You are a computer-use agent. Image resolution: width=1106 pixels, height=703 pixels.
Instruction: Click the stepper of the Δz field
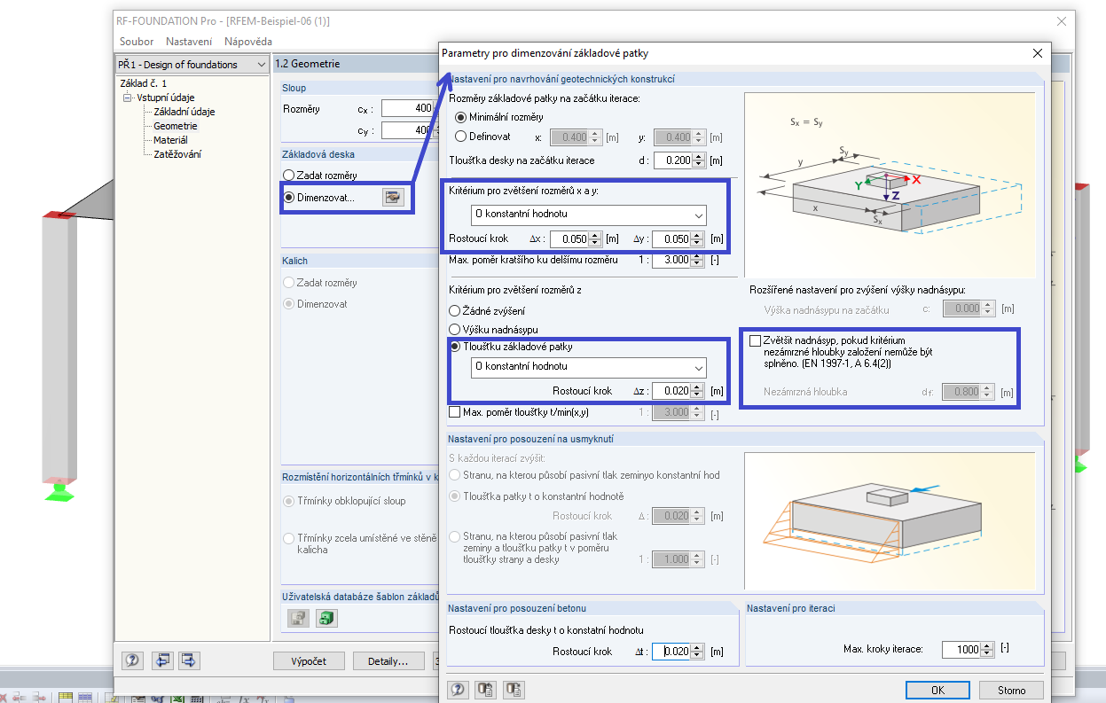click(699, 391)
